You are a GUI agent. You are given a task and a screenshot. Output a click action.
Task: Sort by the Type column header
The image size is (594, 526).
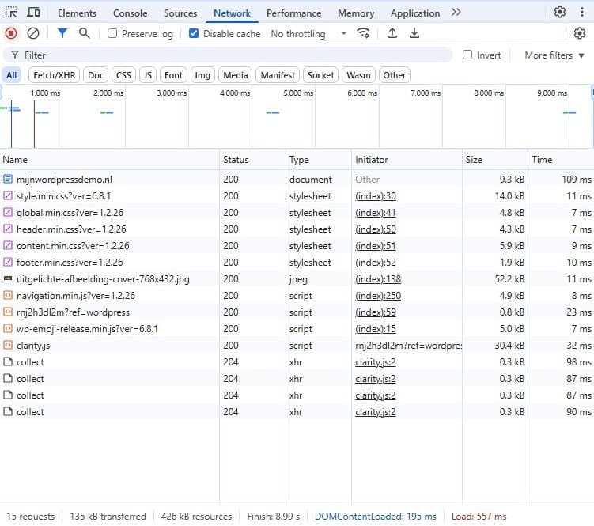click(x=319, y=160)
